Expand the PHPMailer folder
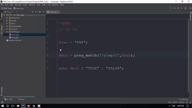The width and height of the screenshot is (192, 108). [x=7, y=32]
